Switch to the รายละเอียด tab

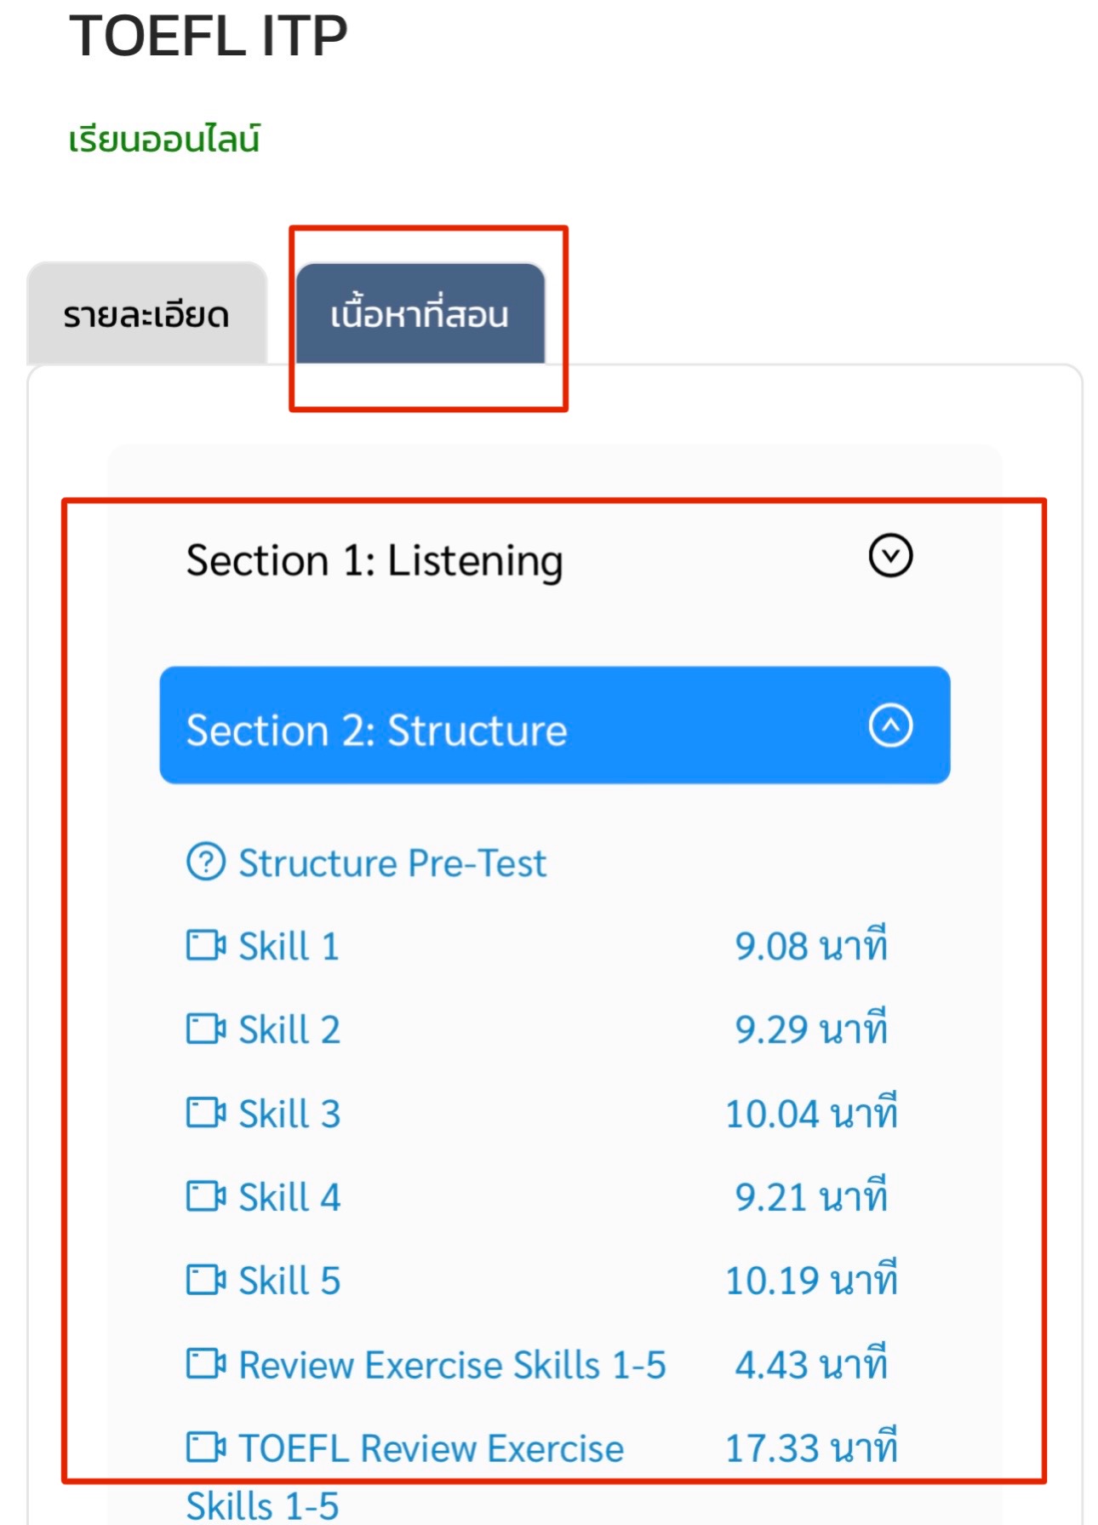(147, 313)
